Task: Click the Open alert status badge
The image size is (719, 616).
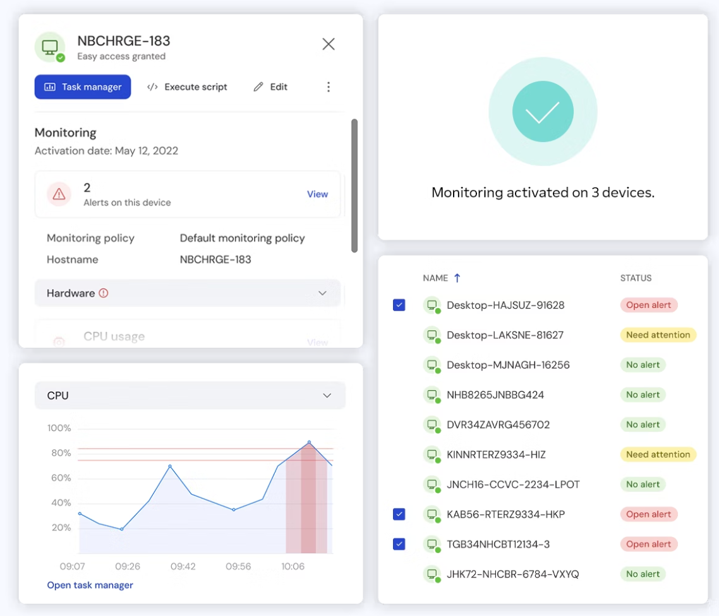Action: pyautogui.click(x=648, y=305)
